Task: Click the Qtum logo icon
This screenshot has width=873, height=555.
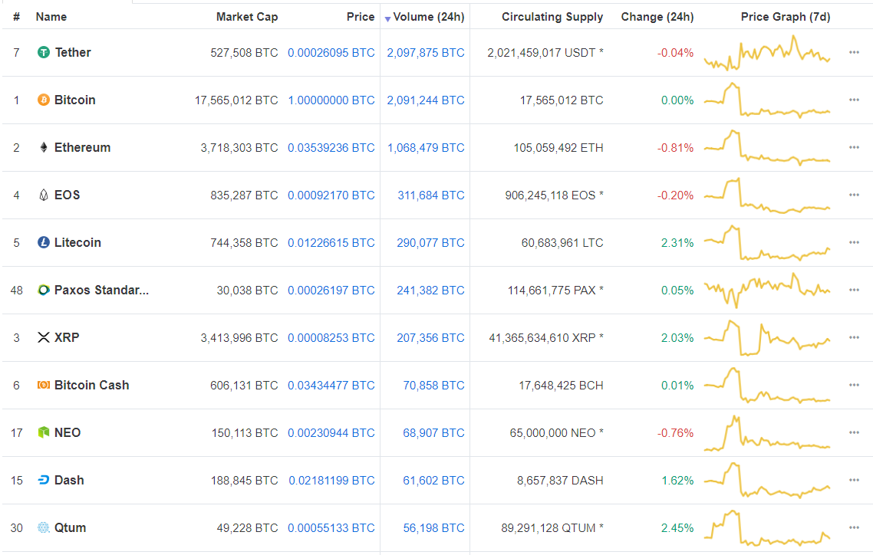Action: [x=44, y=527]
